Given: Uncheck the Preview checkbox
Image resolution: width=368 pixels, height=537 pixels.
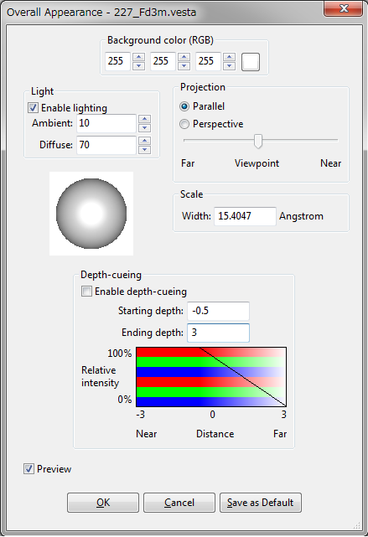Looking at the screenshot, I should coord(29,468).
